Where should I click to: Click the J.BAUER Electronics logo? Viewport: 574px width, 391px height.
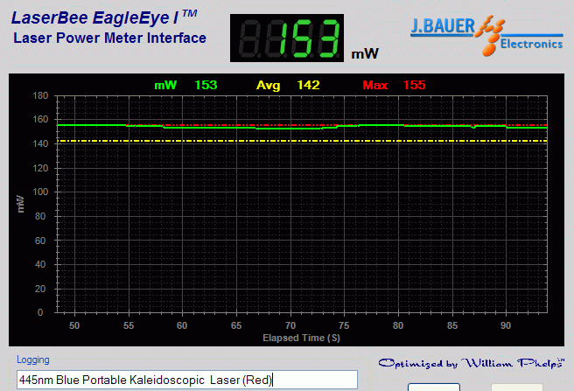coord(486,36)
